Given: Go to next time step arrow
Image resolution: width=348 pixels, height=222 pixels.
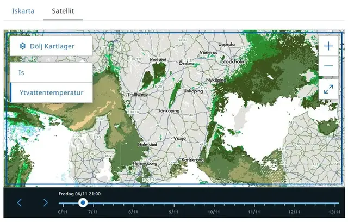Looking at the screenshot, I should coord(46,202).
